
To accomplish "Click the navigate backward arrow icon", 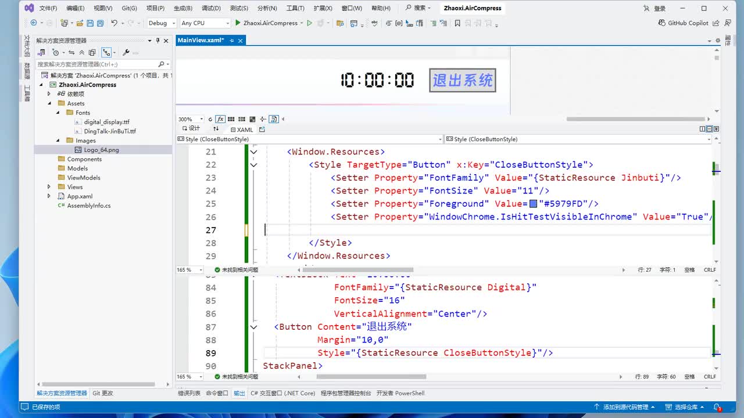I will (33, 23).
